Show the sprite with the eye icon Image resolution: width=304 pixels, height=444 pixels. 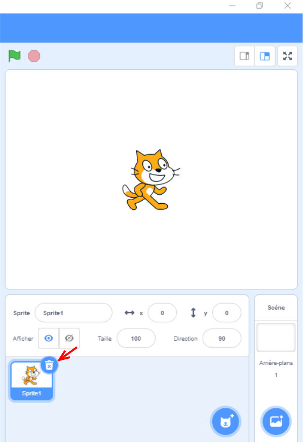[x=49, y=338]
